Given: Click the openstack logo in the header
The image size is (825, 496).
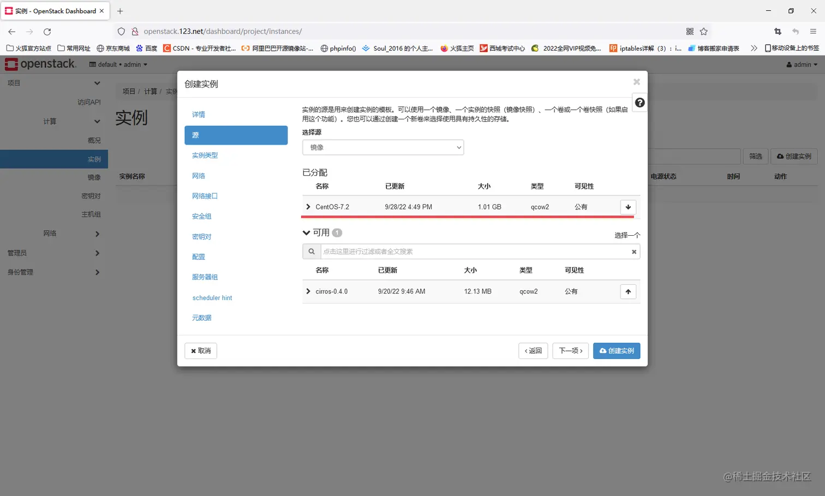Looking at the screenshot, I should coord(41,64).
